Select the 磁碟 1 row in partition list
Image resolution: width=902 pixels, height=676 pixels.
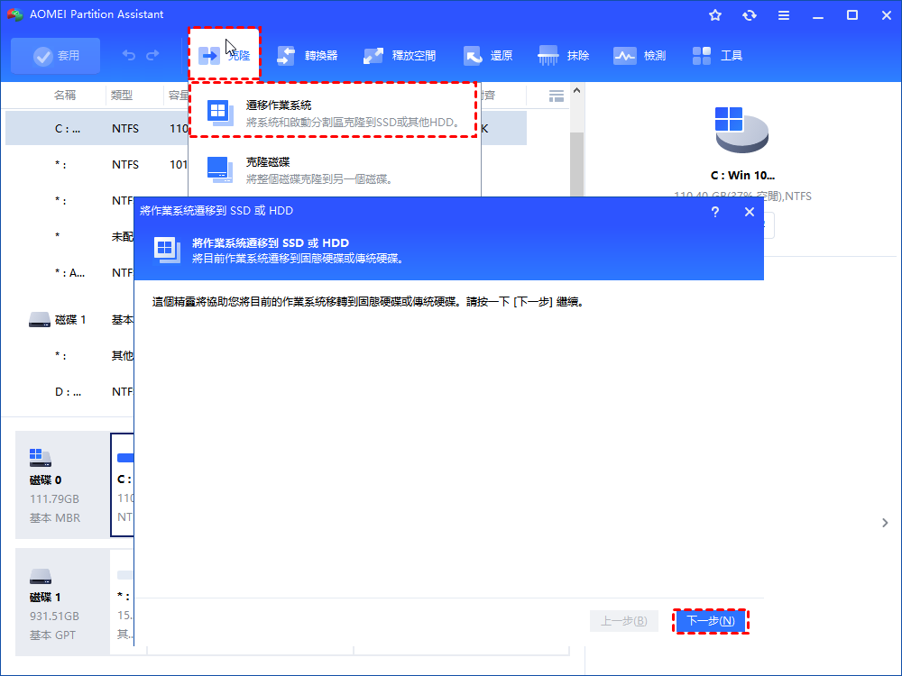point(69,320)
